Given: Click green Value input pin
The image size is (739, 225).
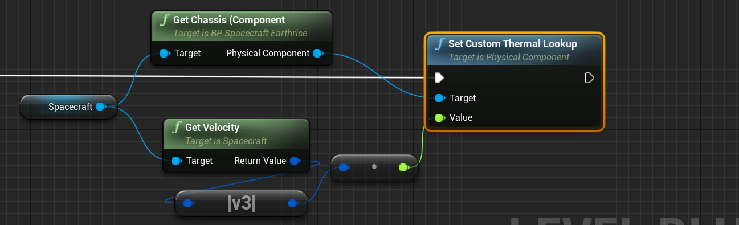Looking at the screenshot, I should [x=439, y=118].
